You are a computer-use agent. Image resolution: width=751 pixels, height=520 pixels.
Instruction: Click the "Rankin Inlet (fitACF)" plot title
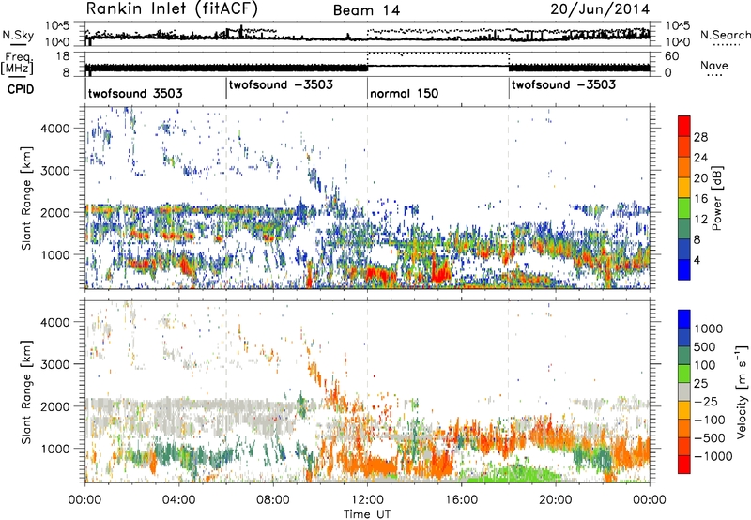point(172,8)
